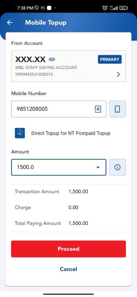Tap the MBL STAFF SAVING ACCOUNT card
The height and width of the screenshot is (297, 137).
[x=68, y=66]
